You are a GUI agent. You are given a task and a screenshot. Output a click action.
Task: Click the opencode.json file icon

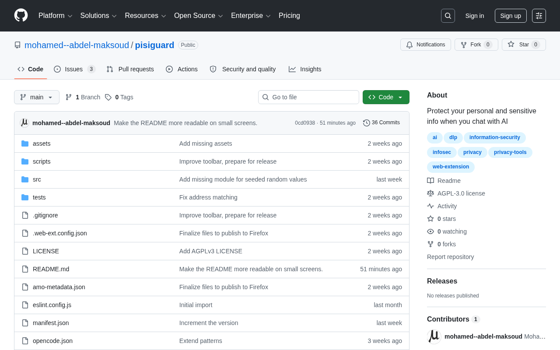coord(25,341)
